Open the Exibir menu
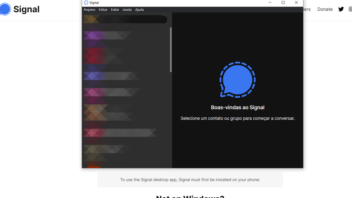The height and width of the screenshot is (198, 352). click(x=115, y=10)
